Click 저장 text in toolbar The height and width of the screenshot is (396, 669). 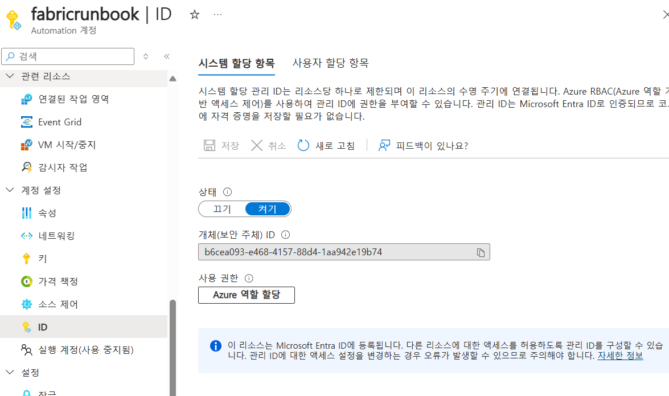[x=230, y=146]
